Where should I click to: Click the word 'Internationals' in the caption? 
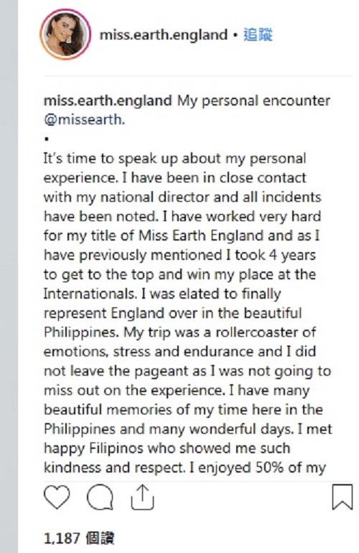90,294
